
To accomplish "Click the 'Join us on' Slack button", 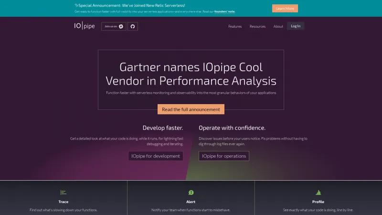I will 114,26.
